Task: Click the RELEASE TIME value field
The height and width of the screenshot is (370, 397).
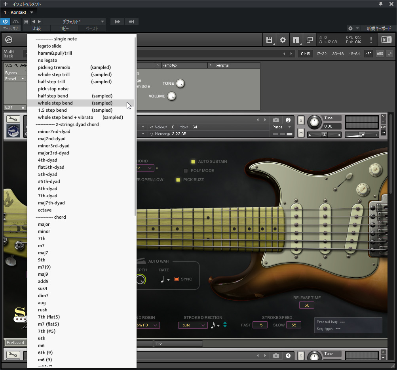Action: click(307, 305)
